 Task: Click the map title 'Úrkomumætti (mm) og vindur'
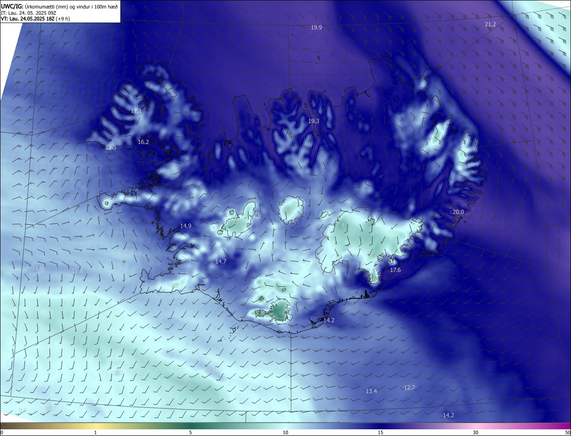(x=57, y=6)
